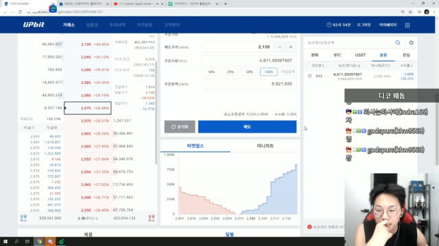Select the 2,075 price row in orderbook
The width and height of the screenshot is (439, 246).
[x=88, y=108]
